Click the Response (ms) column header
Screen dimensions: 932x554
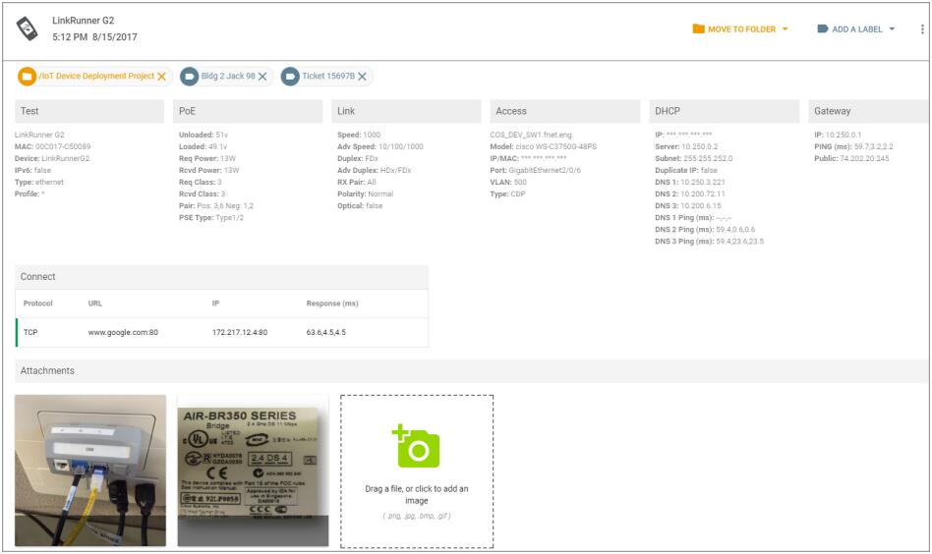tap(331, 304)
